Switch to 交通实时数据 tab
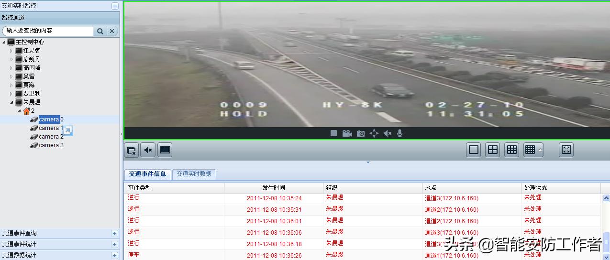Screen dimensions: 610x260 point(194,174)
